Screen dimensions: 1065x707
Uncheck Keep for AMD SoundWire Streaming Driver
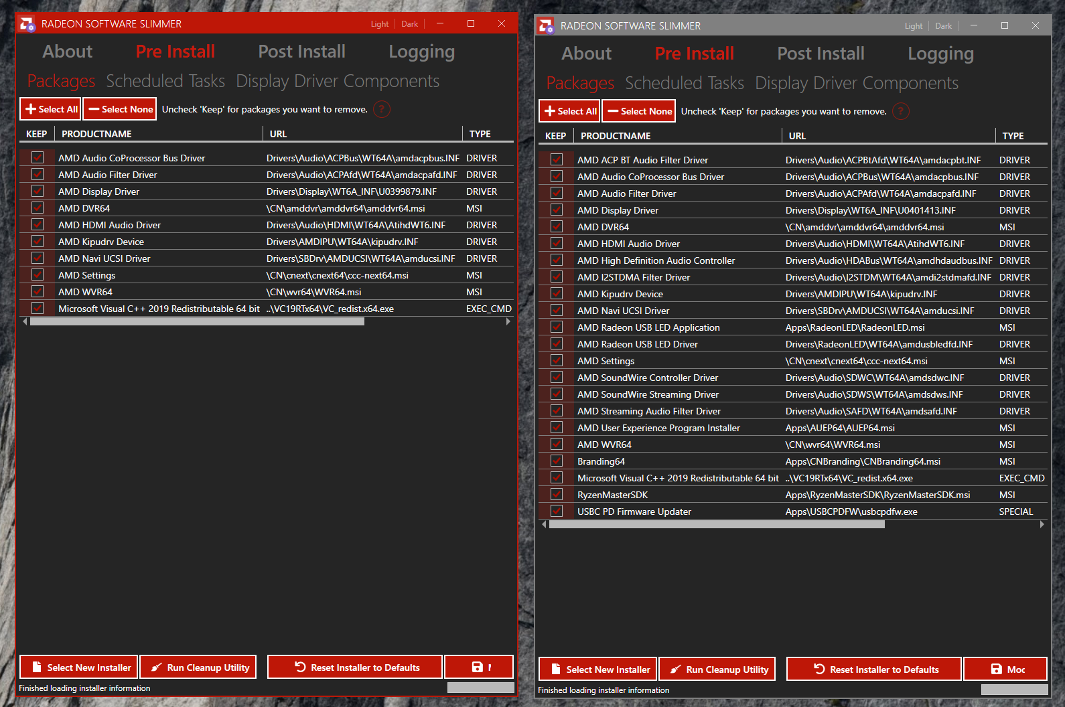[557, 394]
